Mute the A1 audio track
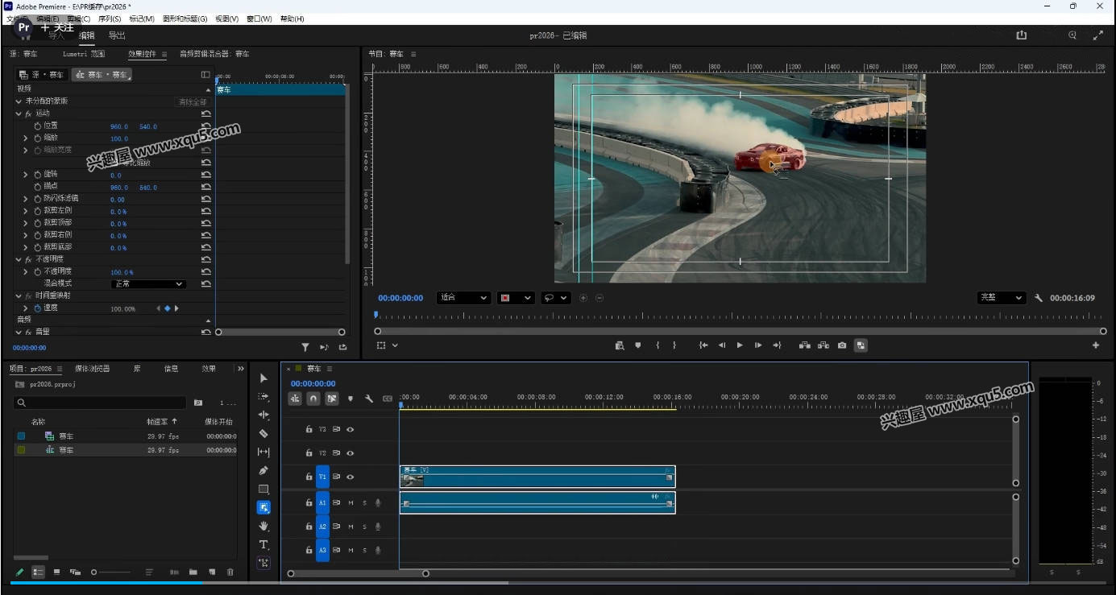 350,502
